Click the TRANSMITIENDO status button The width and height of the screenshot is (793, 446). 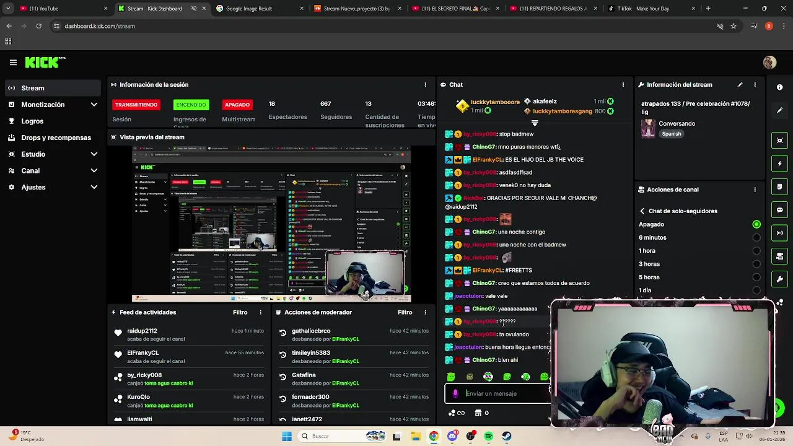[x=136, y=105]
